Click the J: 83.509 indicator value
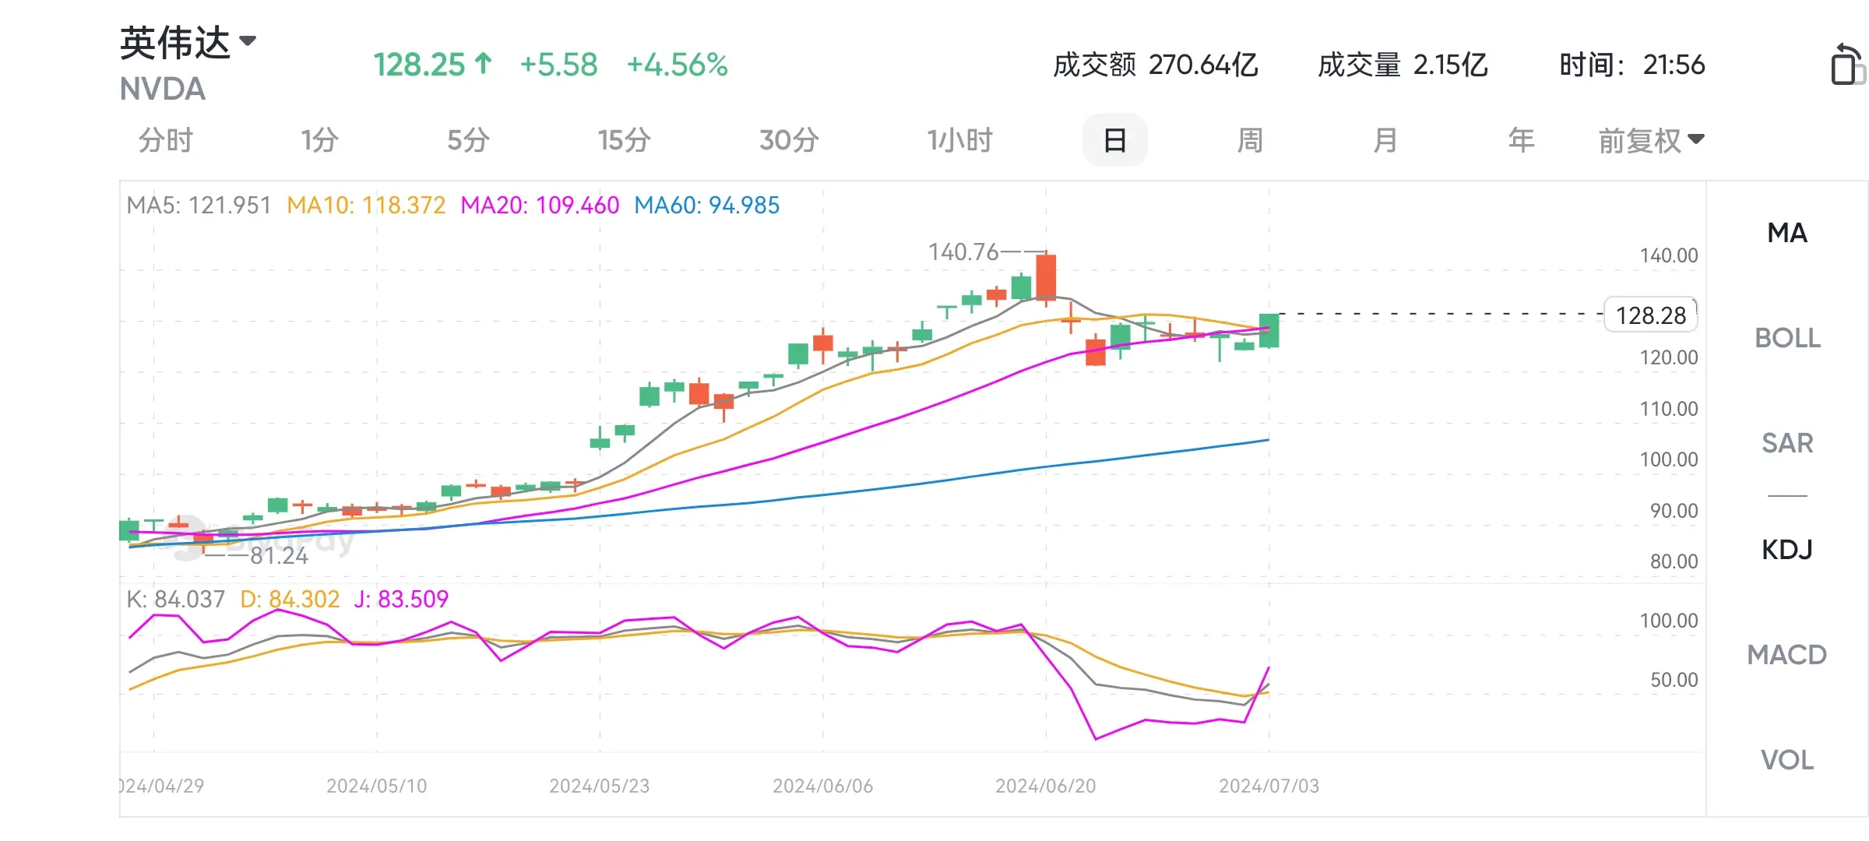 tap(401, 600)
